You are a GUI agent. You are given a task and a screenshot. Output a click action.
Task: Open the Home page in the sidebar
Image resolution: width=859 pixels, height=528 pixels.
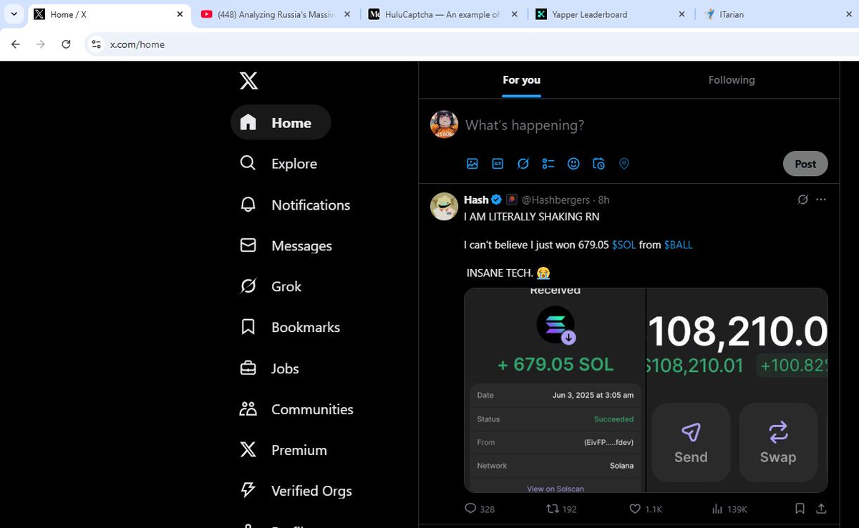click(281, 122)
